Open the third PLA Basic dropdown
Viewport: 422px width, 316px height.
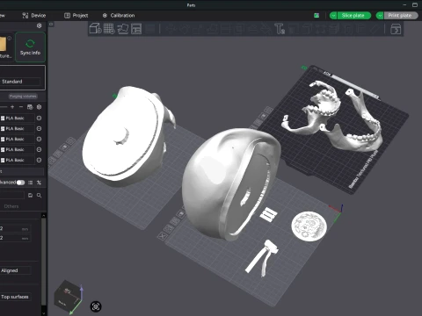(x=18, y=140)
